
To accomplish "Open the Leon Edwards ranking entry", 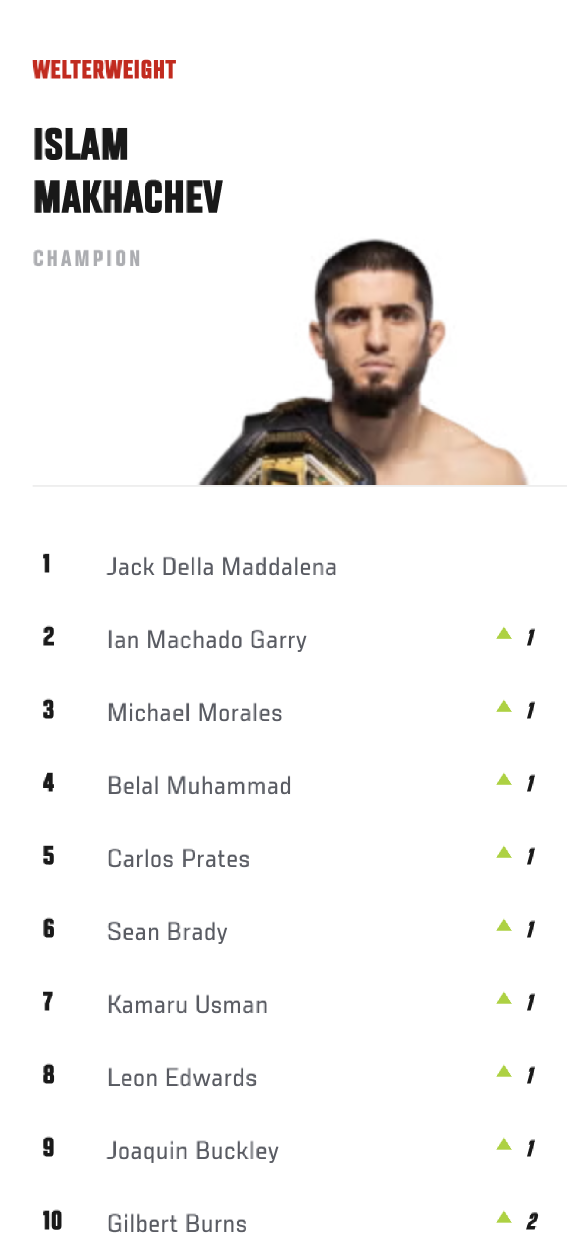I will click(x=182, y=1077).
